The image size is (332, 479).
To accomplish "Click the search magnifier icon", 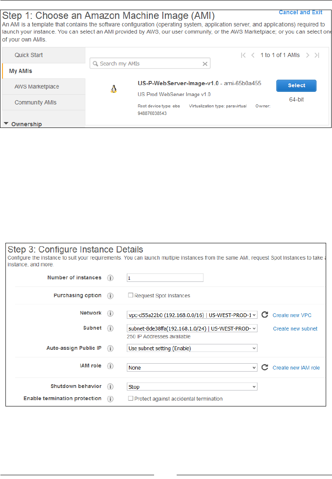I will click(95, 63).
